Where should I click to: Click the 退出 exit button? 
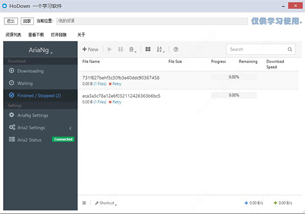coord(11,21)
